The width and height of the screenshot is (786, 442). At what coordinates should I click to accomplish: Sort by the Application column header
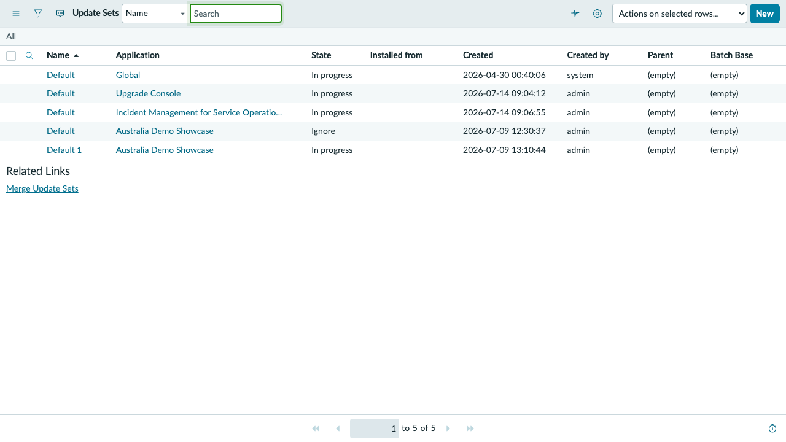138,55
